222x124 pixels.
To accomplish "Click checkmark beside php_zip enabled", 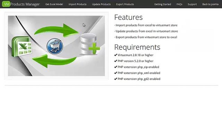I will pyautogui.click(x=116, y=67).
